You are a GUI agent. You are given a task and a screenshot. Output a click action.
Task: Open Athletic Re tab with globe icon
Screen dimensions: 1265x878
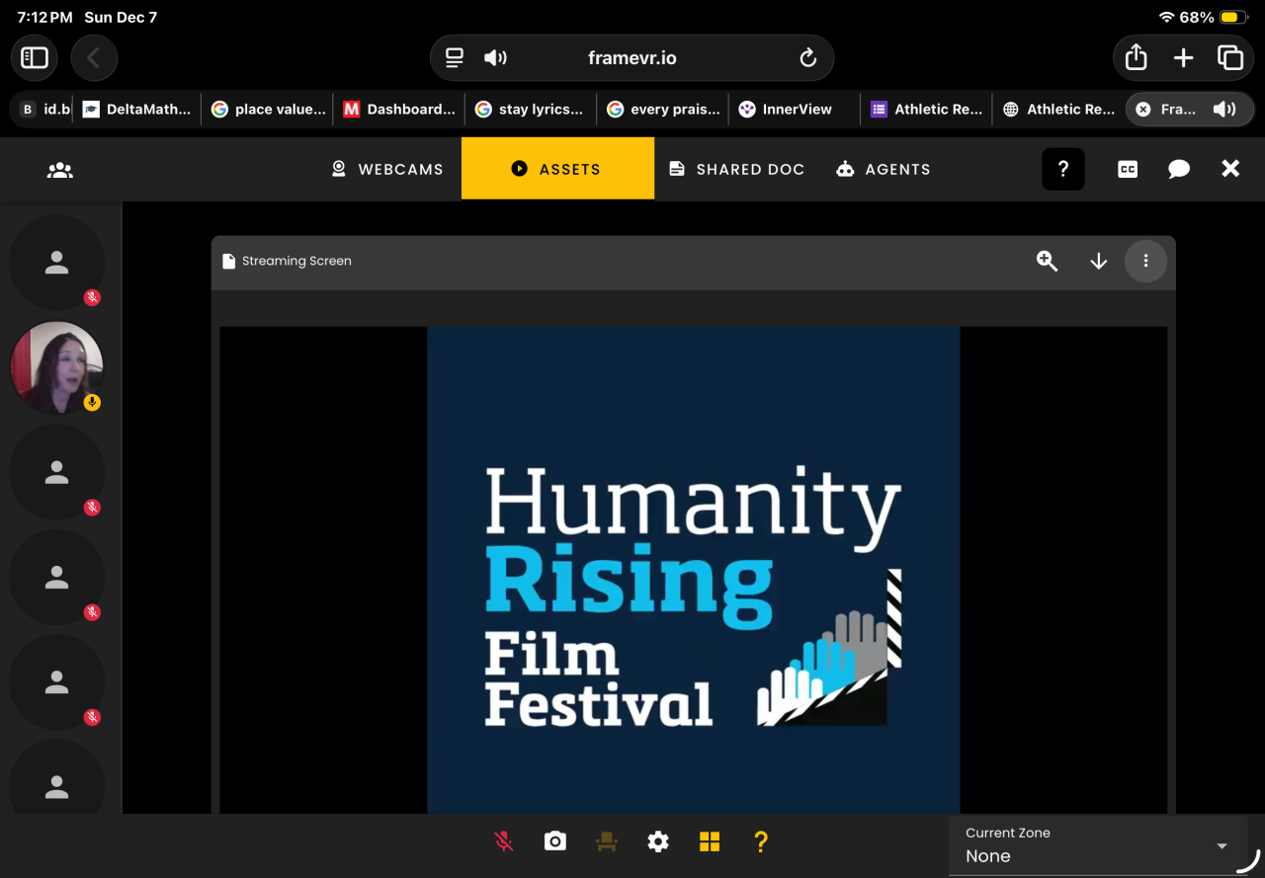pos(1059,110)
